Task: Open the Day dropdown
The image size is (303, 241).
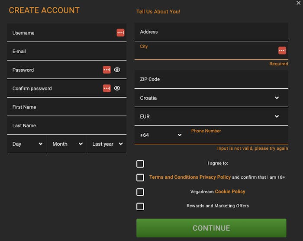Action: pos(27,144)
